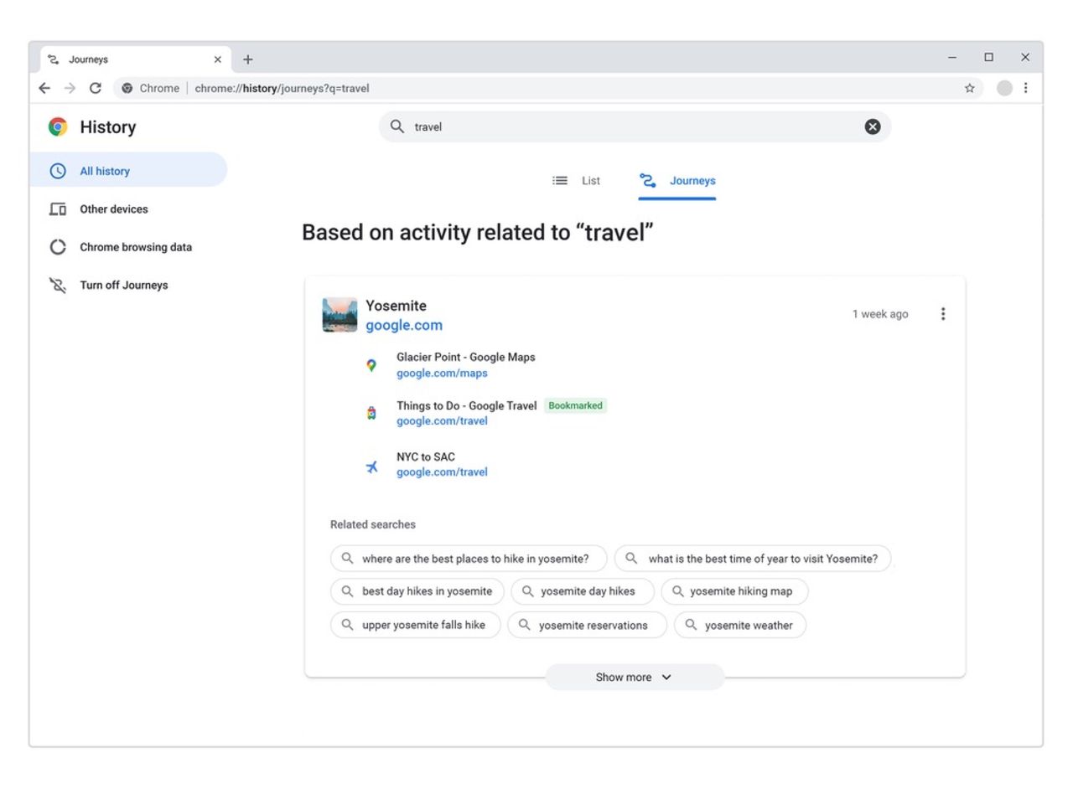Bookmark this page with the star icon
Screen dimensions: 1073x799
pyautogui.click(x=969, y=88)
